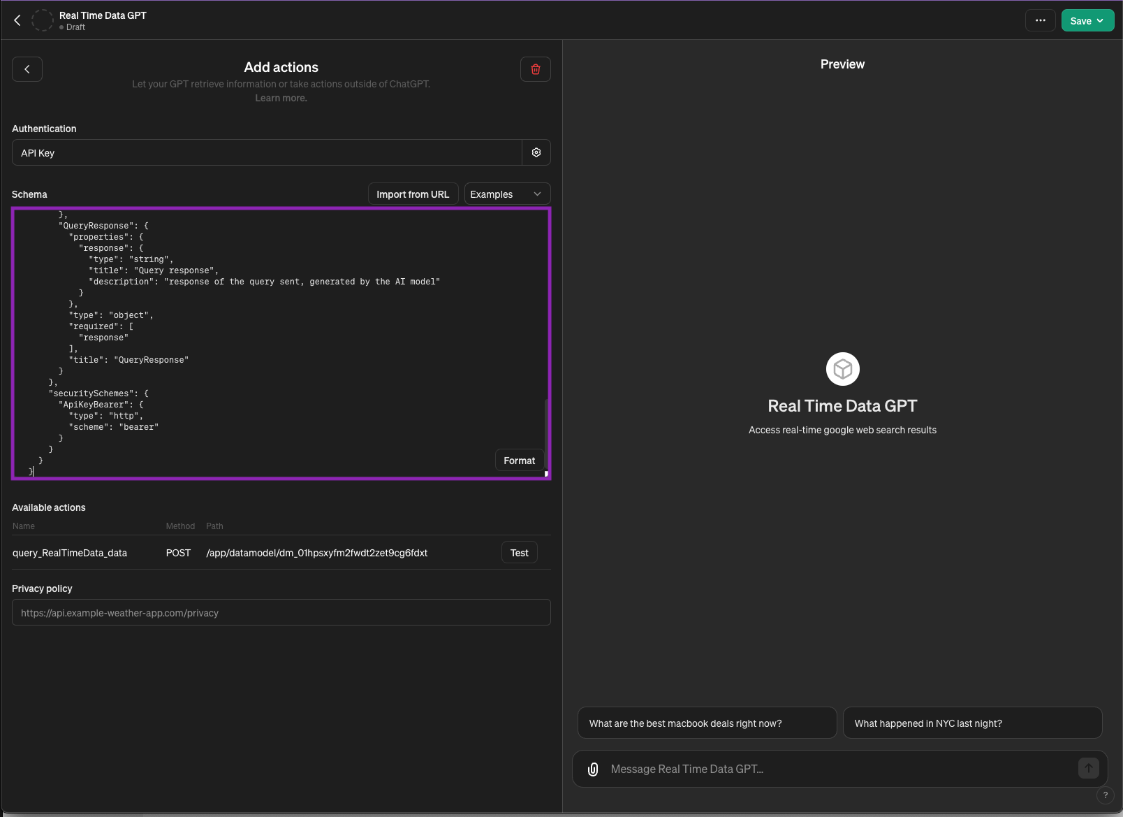This screenshot has height=817, width=1123.
Task: Click the /app/datamodel path text
Action: coord(317,553)
